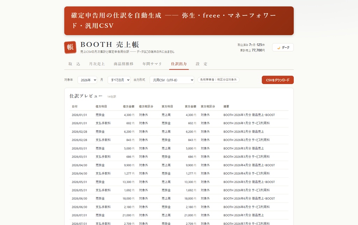Click BOOTH 2026年6月分 サービス利用料 description

pos(246,207)
